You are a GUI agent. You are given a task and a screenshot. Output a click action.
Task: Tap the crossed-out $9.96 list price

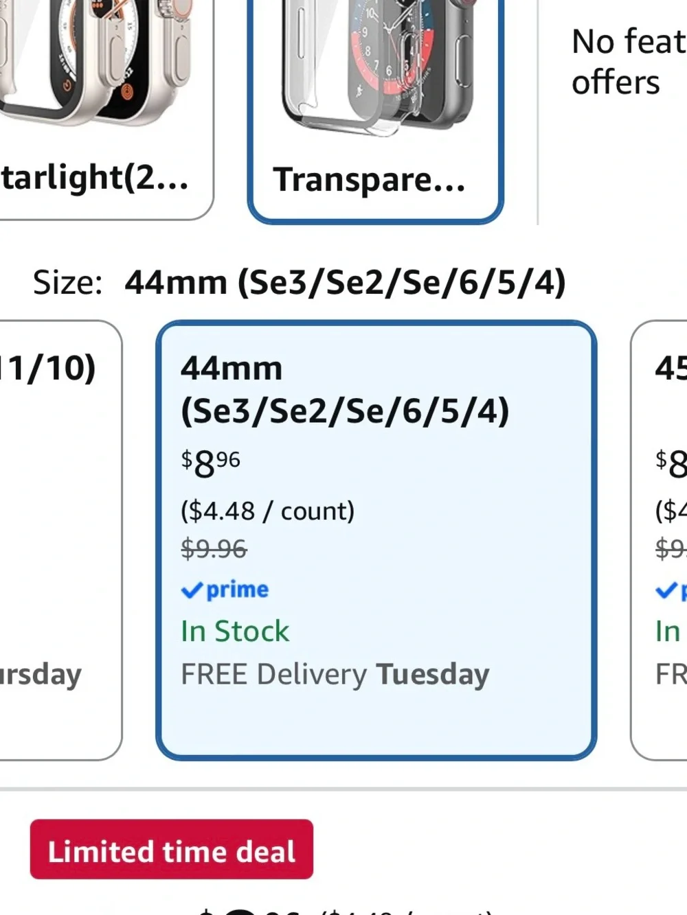[x=214, y=548]
